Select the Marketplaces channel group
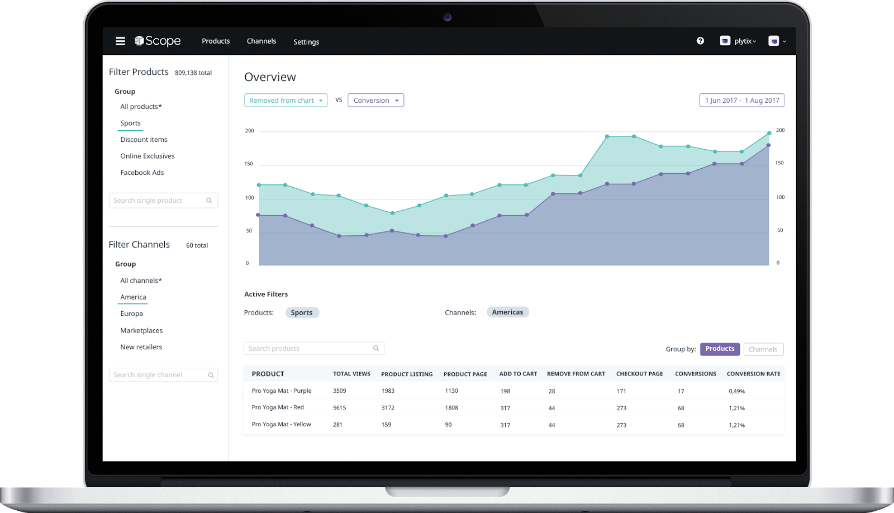This screenshot has width=894, height=513. [x=141, y=330]
